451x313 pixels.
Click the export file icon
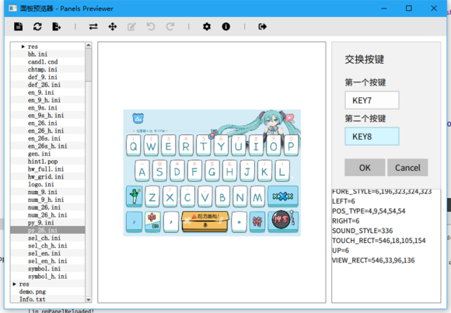pyautogui.click(x=56, y=26)
